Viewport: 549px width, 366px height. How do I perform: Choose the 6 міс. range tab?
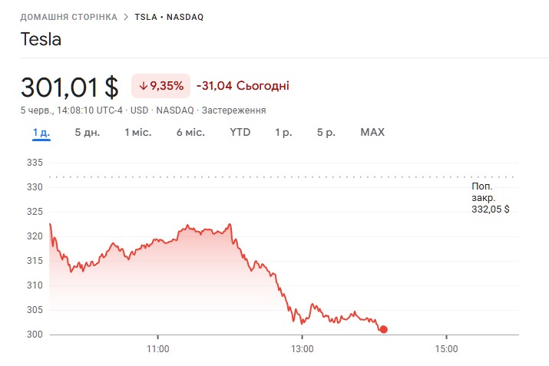(x=190, y=132)
